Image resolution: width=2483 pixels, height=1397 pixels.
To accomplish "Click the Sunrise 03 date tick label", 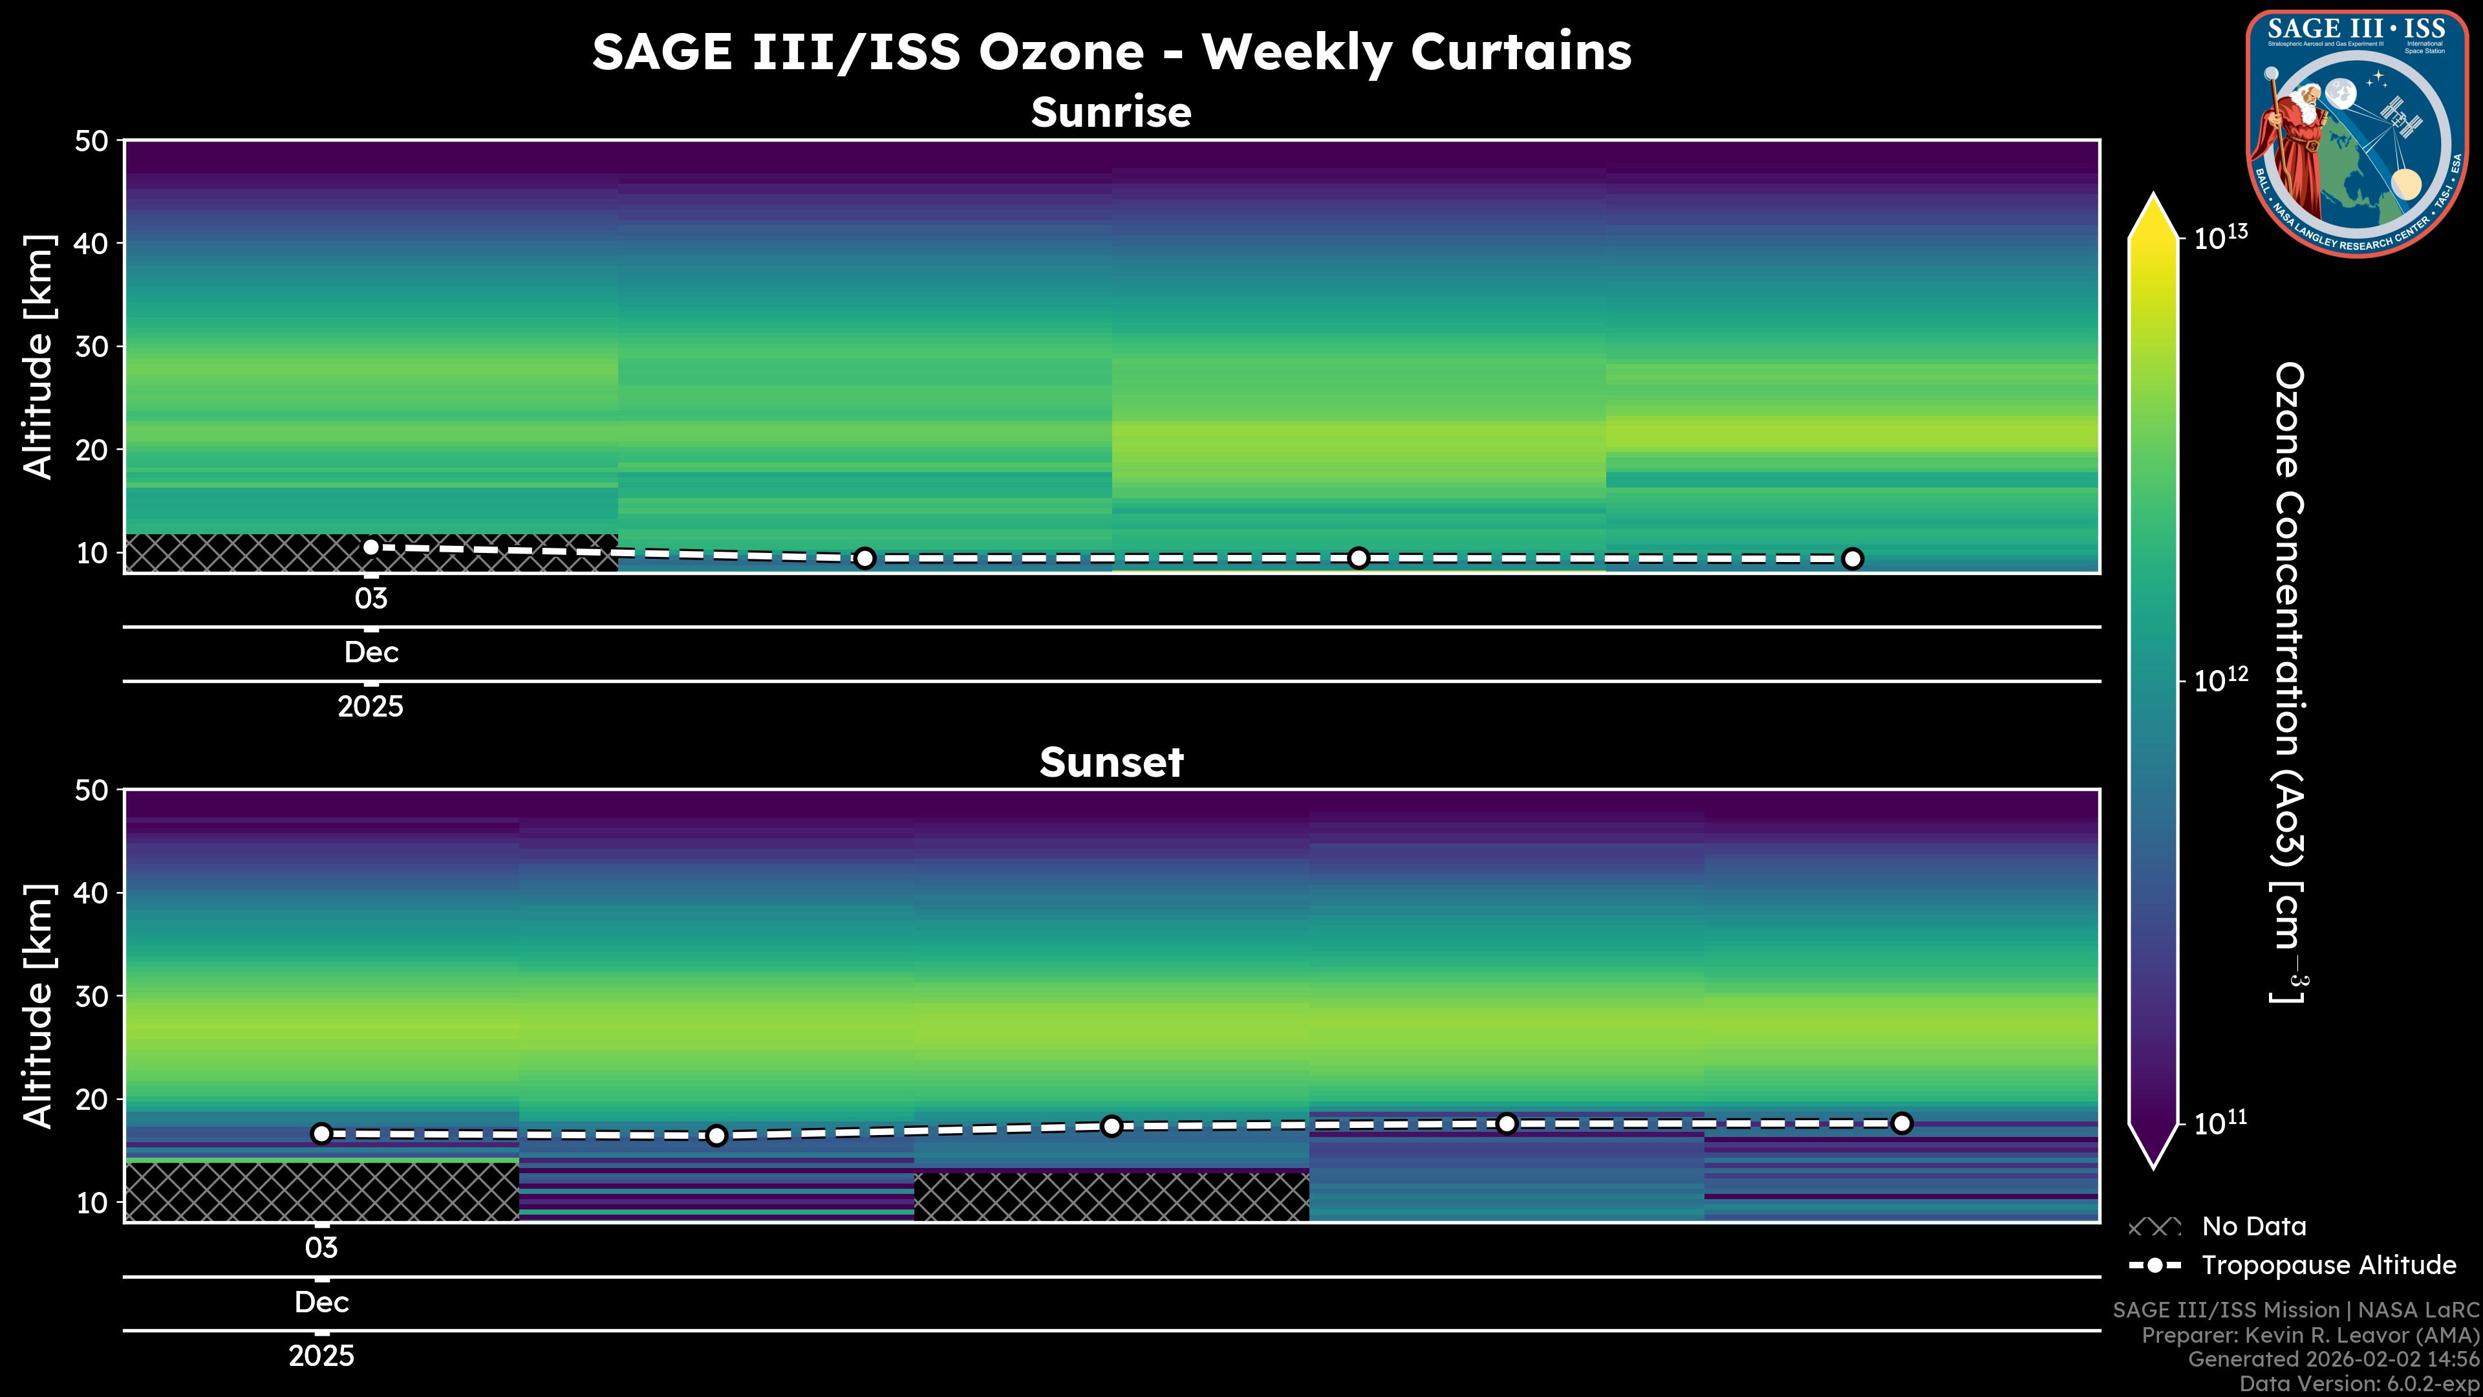I will [x=371, y=599].
